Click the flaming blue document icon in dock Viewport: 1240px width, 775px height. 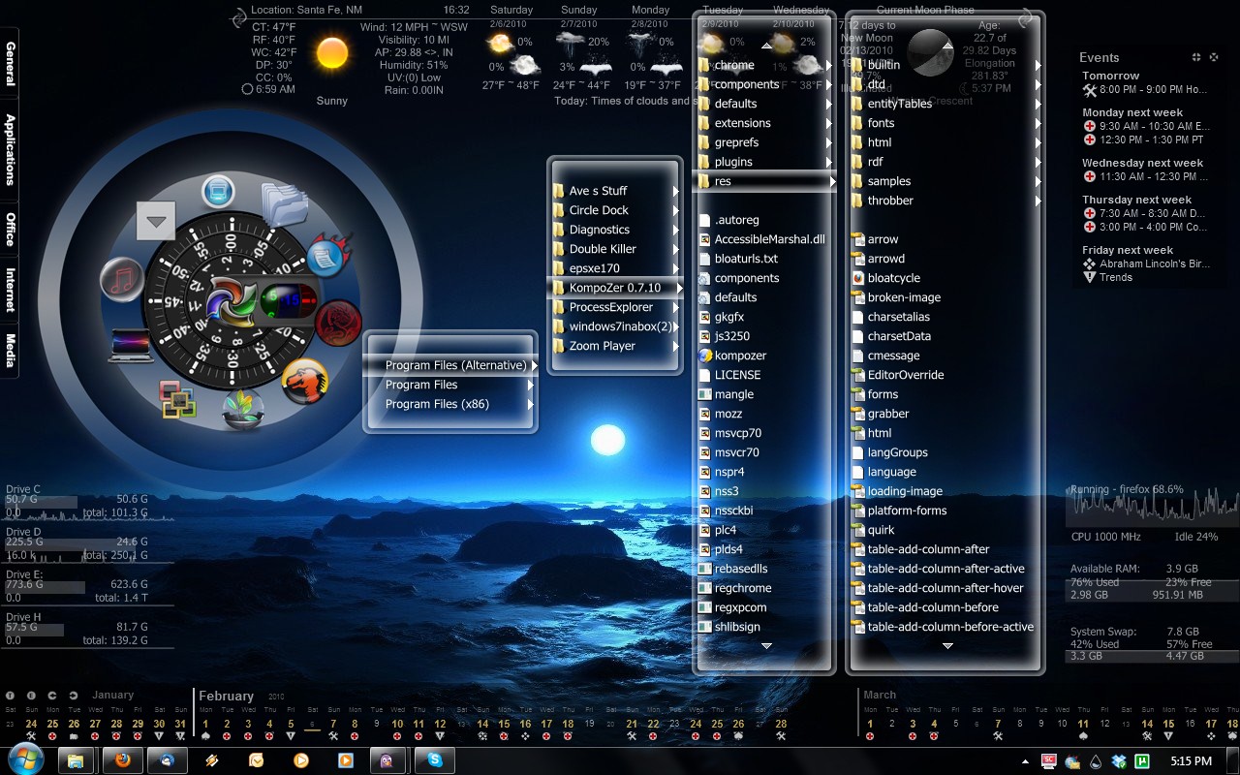pyautogui.click(x=329, y=257)
